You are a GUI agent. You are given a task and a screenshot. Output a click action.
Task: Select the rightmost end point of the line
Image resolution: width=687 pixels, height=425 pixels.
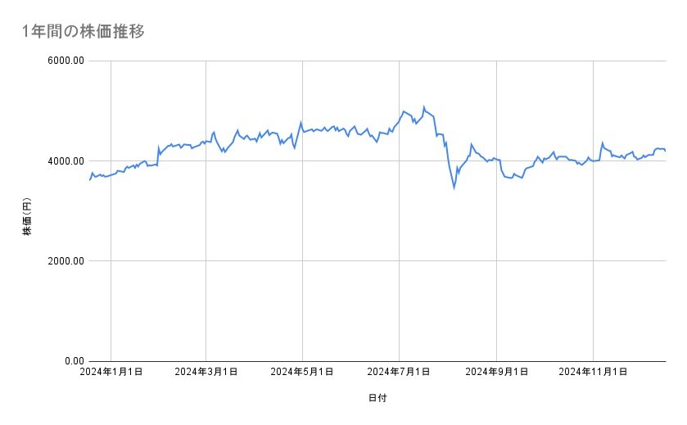click(665, 151)
